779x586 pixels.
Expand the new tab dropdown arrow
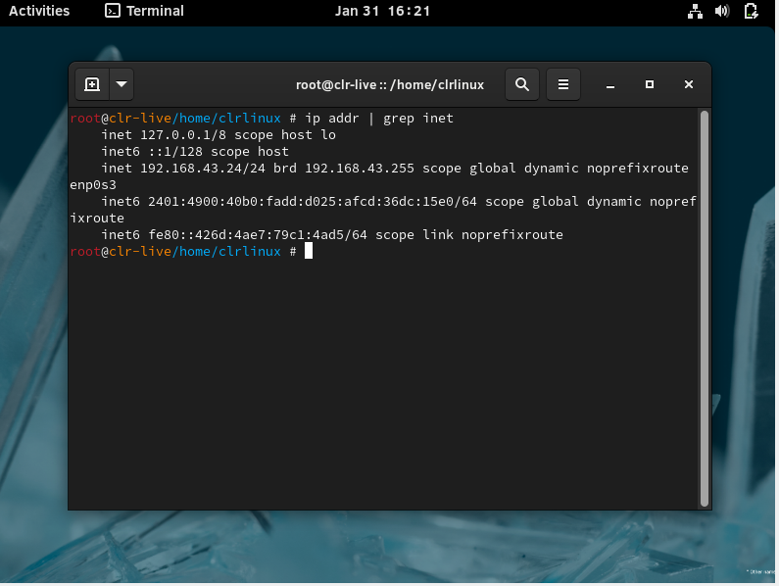point(122,84)
